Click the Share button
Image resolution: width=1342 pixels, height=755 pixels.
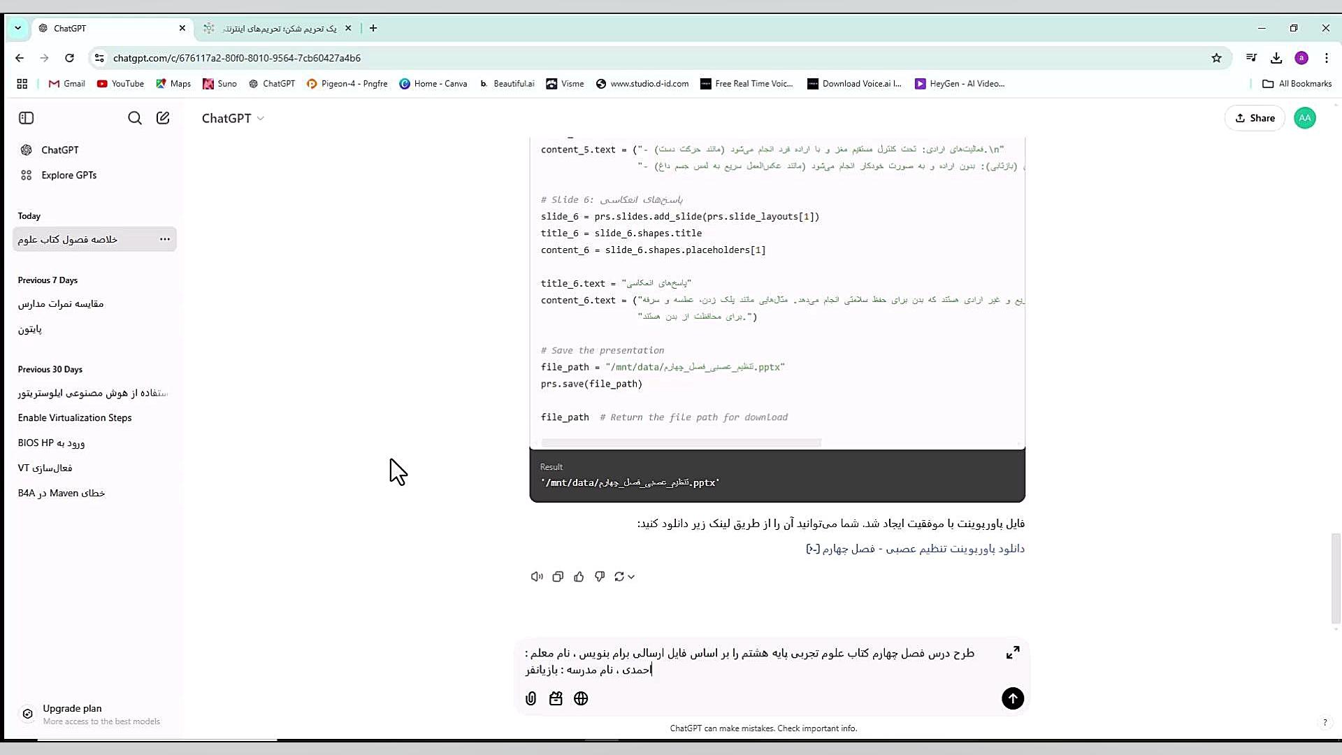pos(1255,118)
